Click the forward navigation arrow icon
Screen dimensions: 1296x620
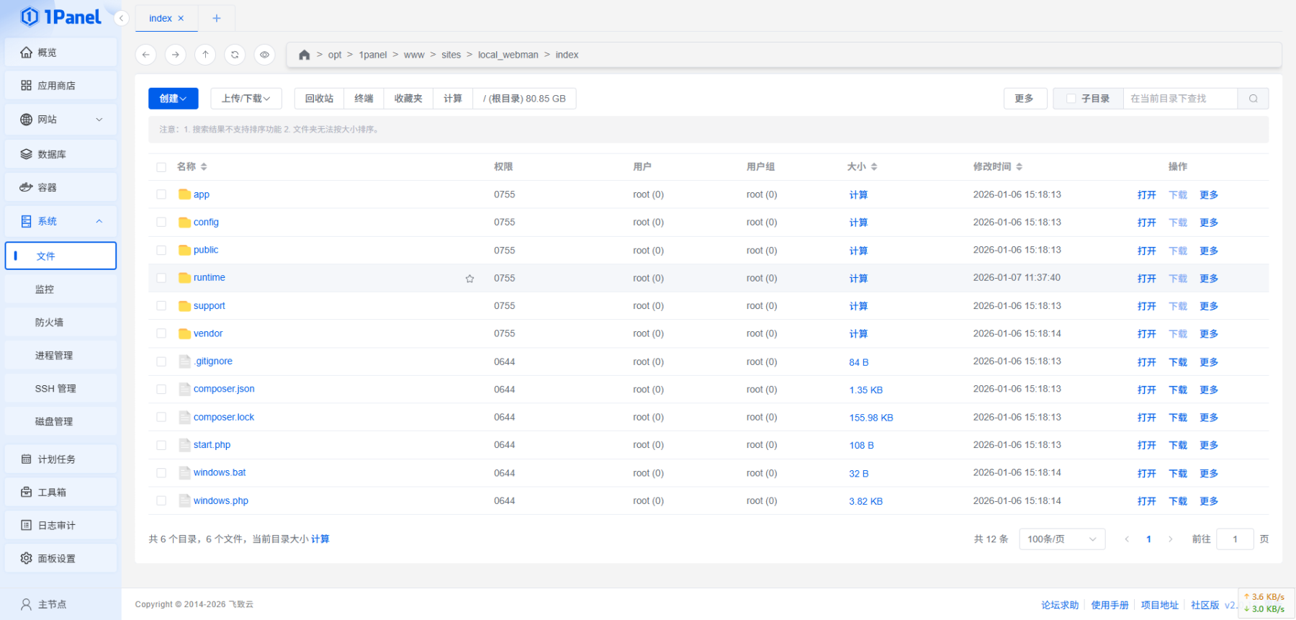tap(176, 55)
